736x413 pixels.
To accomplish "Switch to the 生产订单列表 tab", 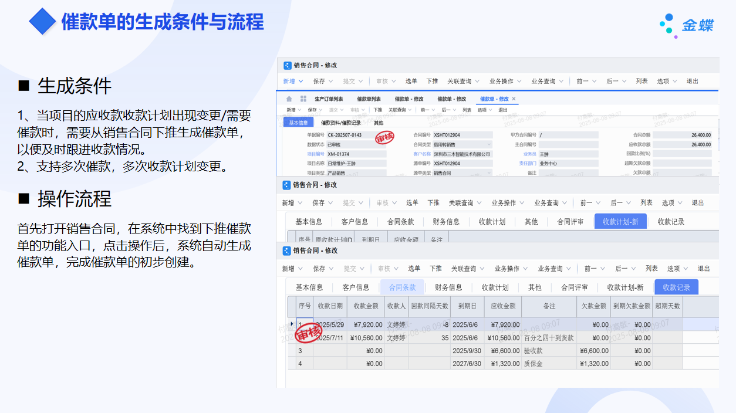I will tap(329, 99).
